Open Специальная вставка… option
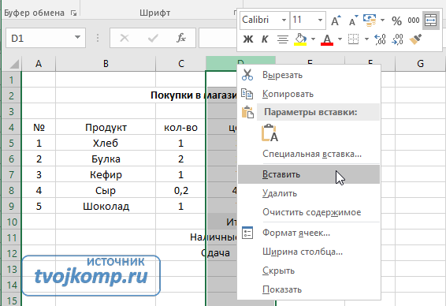Viewport: 446px width, 306px height. (x=312, y=154)
